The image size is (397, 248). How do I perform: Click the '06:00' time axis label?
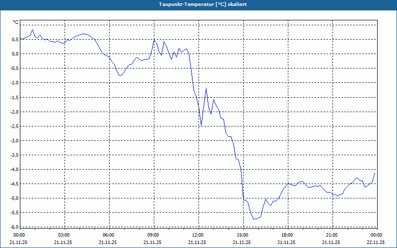(108, 235)
